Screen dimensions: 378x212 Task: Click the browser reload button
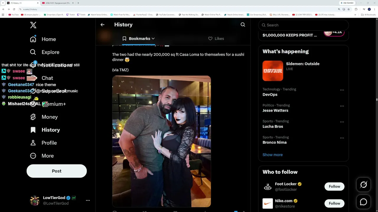click(x=14, y=9)
